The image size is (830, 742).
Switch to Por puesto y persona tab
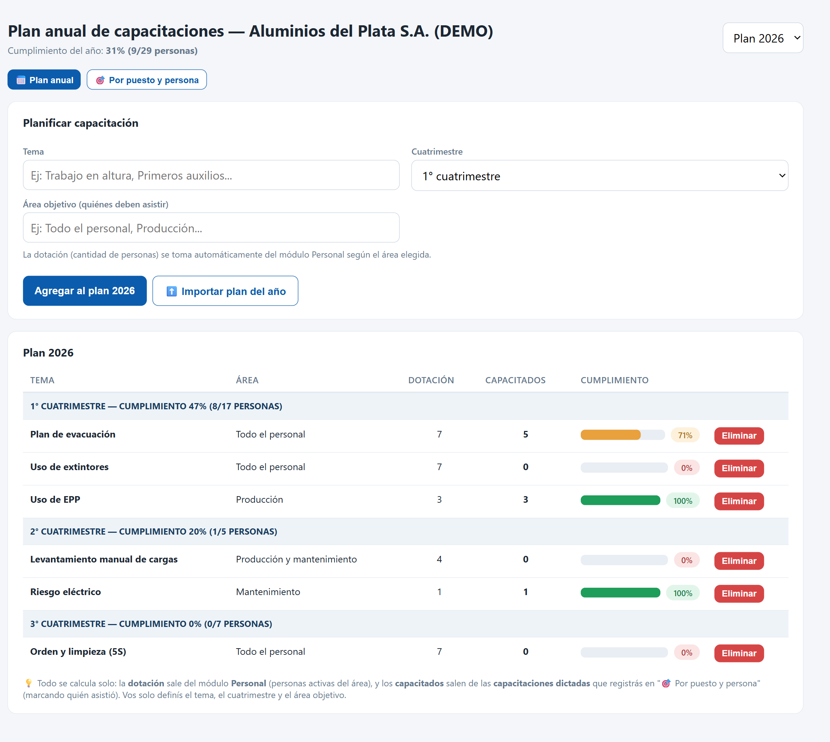tap(147, 80)
